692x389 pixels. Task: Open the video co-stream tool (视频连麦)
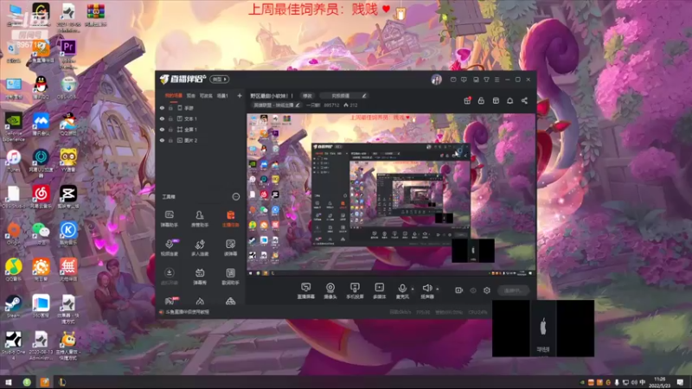pos(169,248)
